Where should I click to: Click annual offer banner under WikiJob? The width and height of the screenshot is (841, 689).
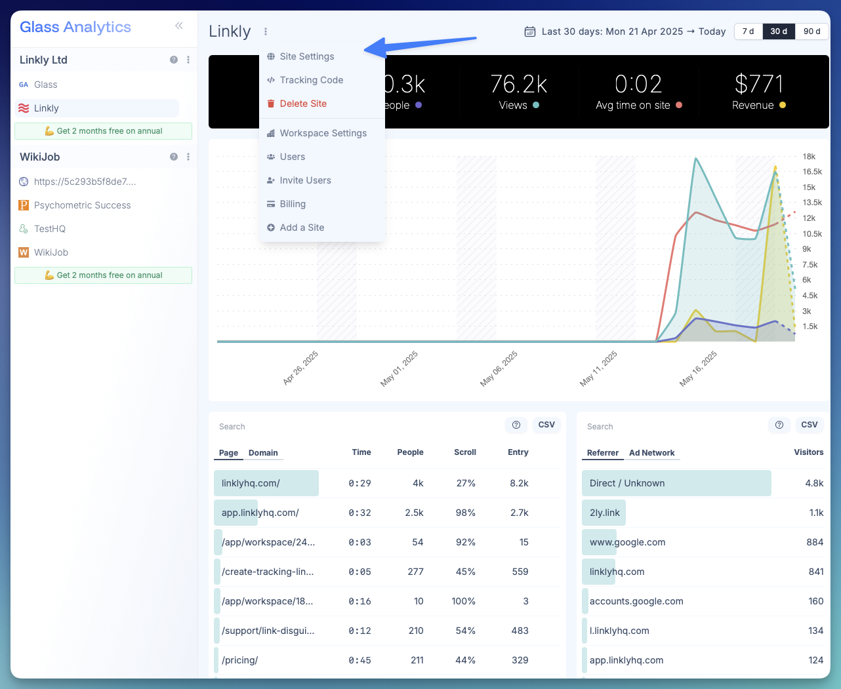tap(104, 275)
